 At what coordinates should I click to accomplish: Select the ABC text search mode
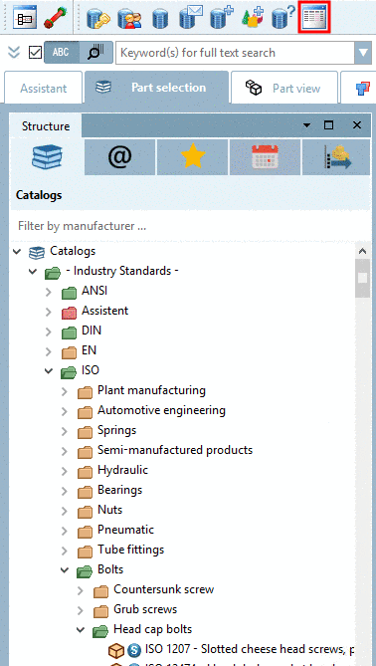[62, 52]
